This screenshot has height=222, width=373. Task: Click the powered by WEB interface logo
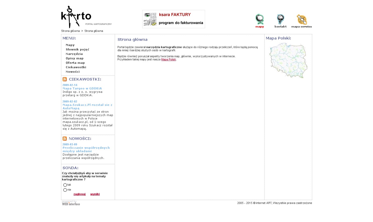71,203
